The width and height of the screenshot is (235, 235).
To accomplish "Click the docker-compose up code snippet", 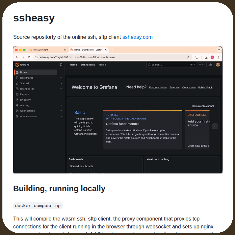I will coord(38,206).
